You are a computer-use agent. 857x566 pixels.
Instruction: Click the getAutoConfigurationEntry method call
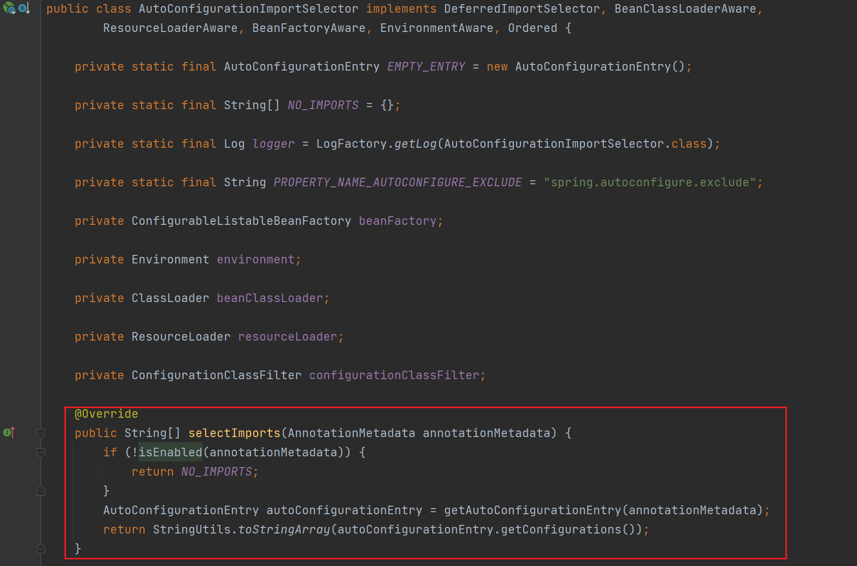click(532, 510)
